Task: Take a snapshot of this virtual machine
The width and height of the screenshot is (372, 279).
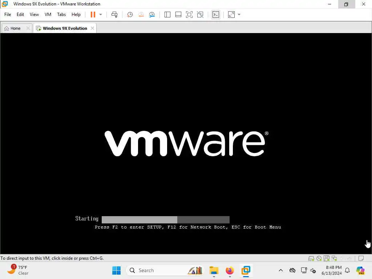Action: pyautogui.click(x=130, y=15)
